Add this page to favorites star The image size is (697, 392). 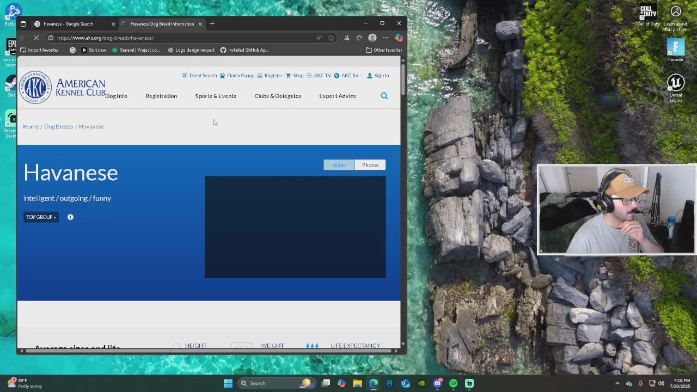331,38
